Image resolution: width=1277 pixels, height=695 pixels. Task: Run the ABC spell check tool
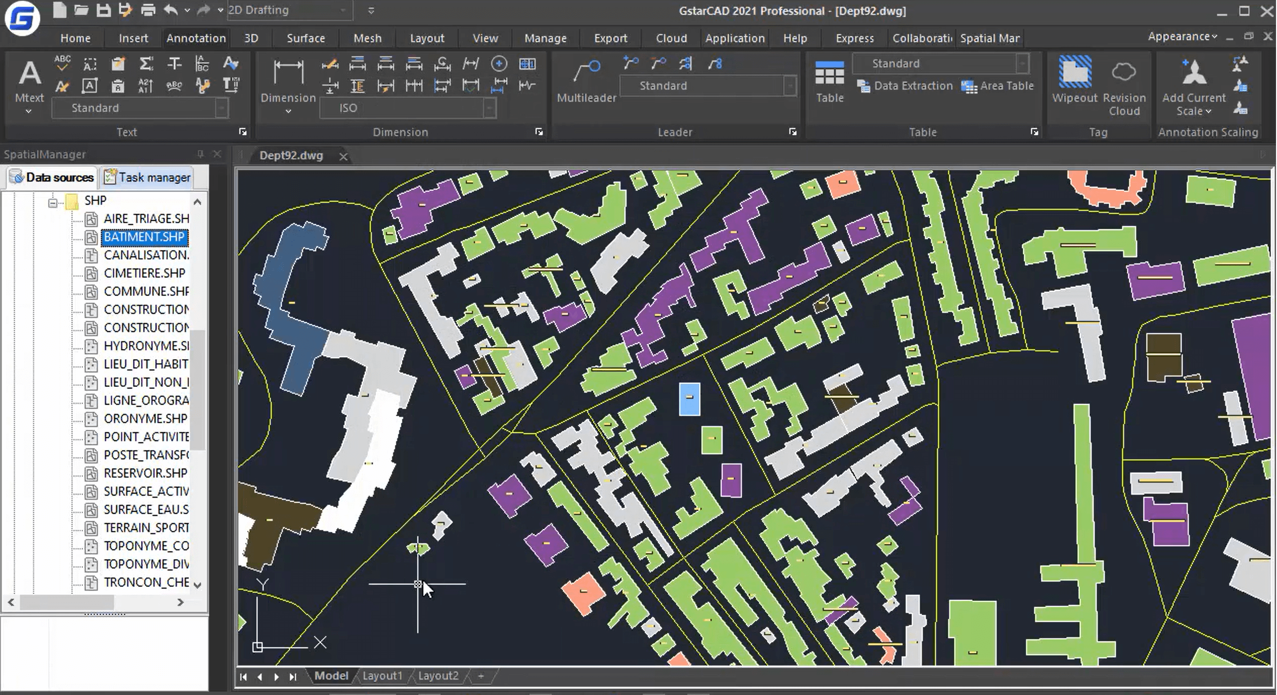click(62, 63)
